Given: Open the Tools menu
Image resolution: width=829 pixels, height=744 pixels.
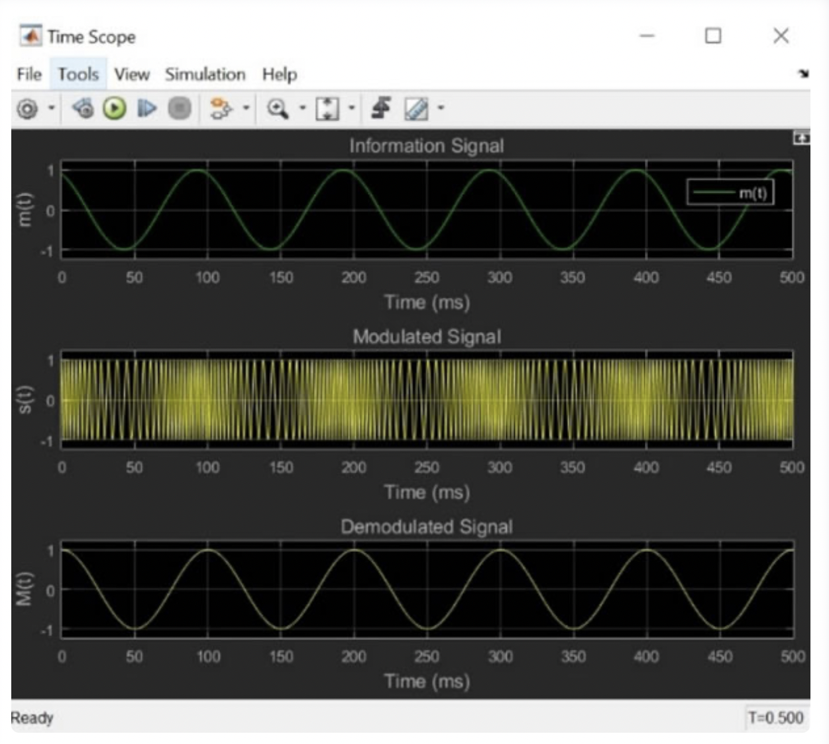Looking at the screenshot, I should point(78,75).
